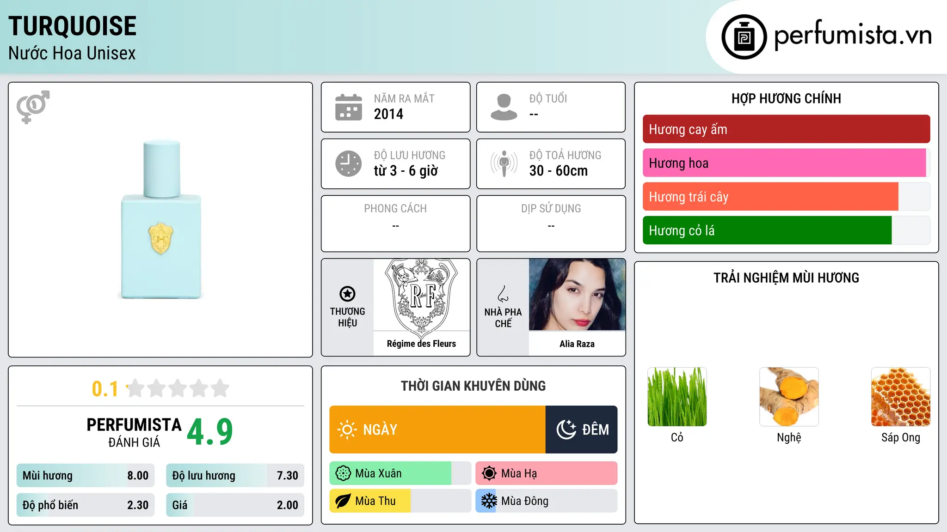Click the NGÀY daytime label

coord(380,429)
